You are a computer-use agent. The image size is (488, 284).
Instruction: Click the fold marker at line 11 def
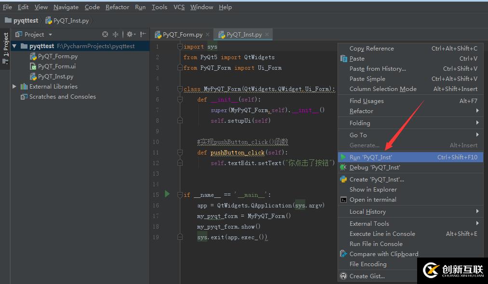[x=180, y=152]
